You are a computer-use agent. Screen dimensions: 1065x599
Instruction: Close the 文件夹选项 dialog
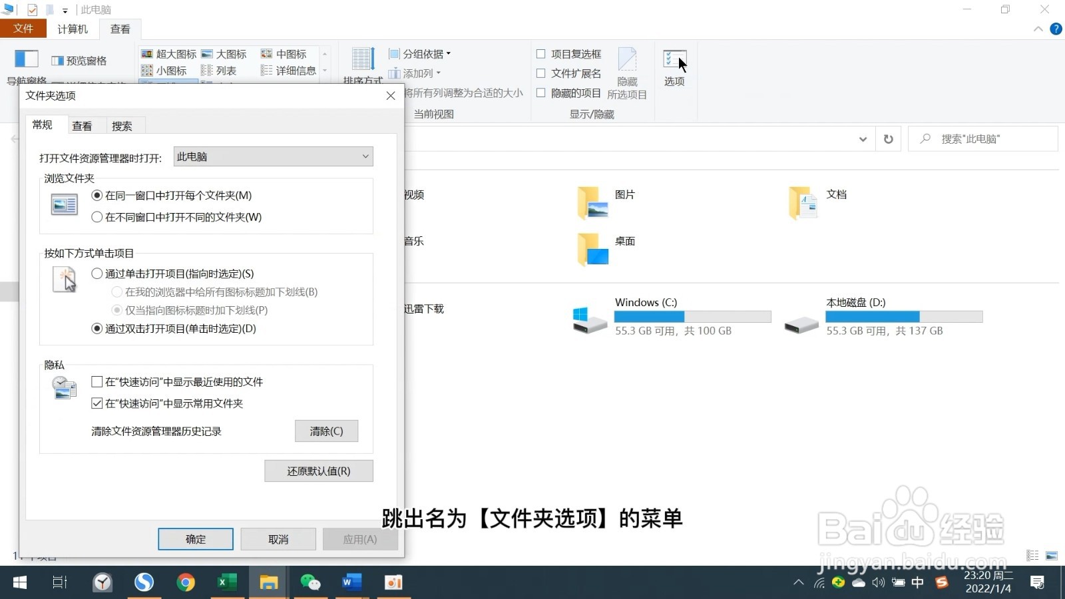(391, 96)
